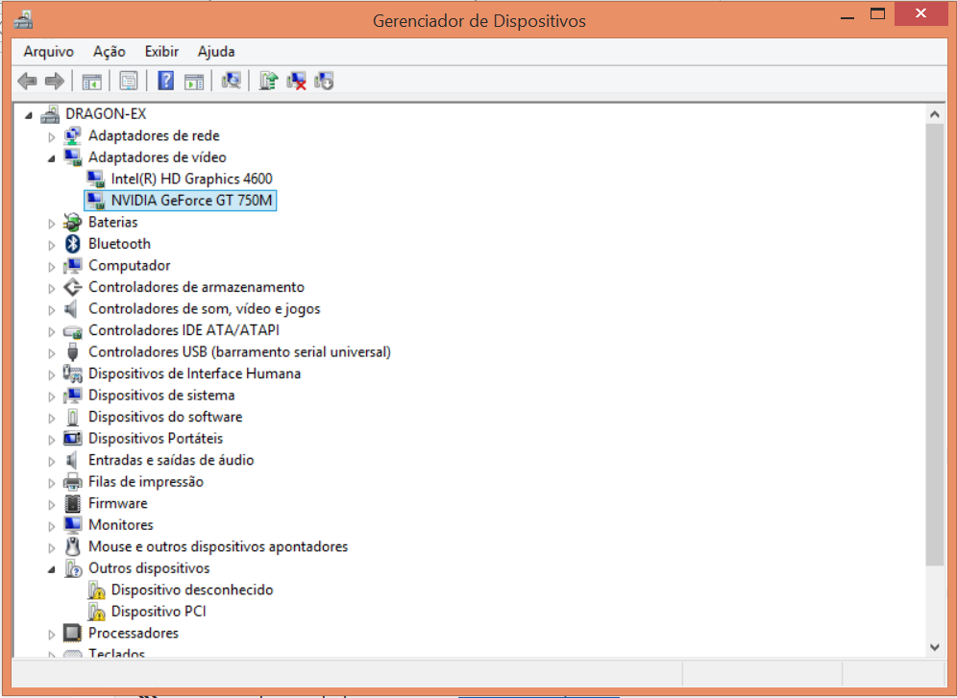The image size is (957, 698).
Task: Click the Controladores de armazenamento icon
Action: [x=73, y=287]
